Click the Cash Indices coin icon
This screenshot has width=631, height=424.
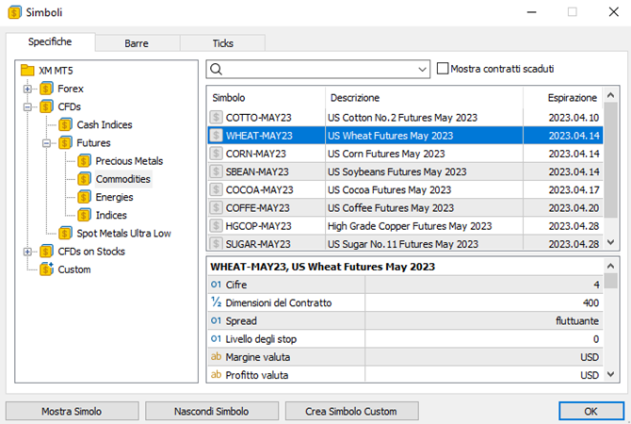tap(65, 124)
